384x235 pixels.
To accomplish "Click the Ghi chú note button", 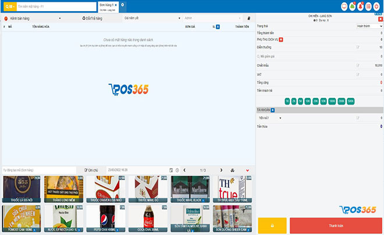I will [91, 170].
